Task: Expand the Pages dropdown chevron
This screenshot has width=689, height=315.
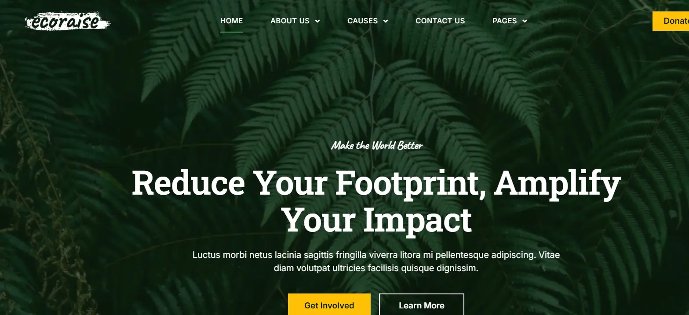Action: tap(525, 21)
